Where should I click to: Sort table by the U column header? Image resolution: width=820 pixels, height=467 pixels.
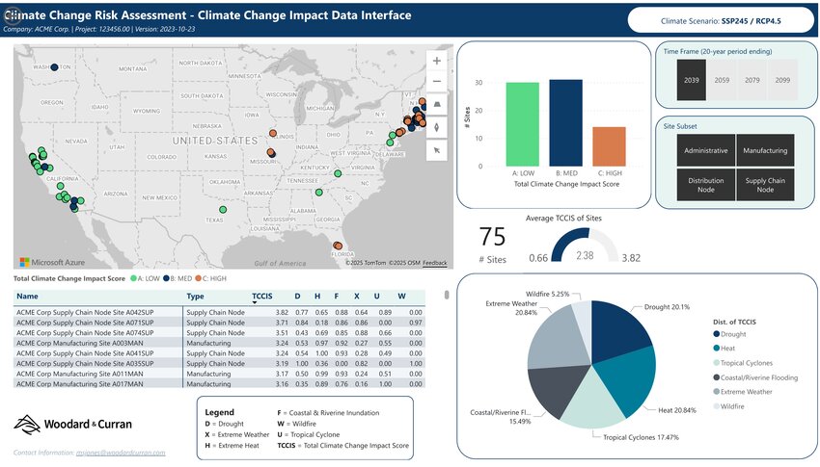pyautogui.click(x=376, y=296)
